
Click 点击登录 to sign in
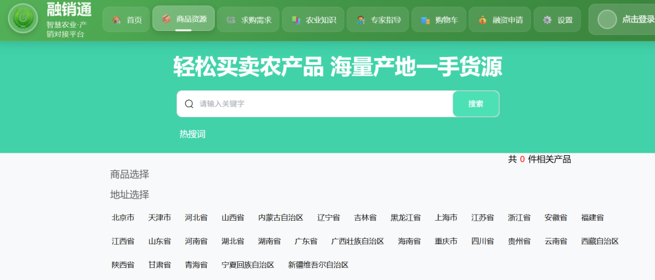[638, 19]
